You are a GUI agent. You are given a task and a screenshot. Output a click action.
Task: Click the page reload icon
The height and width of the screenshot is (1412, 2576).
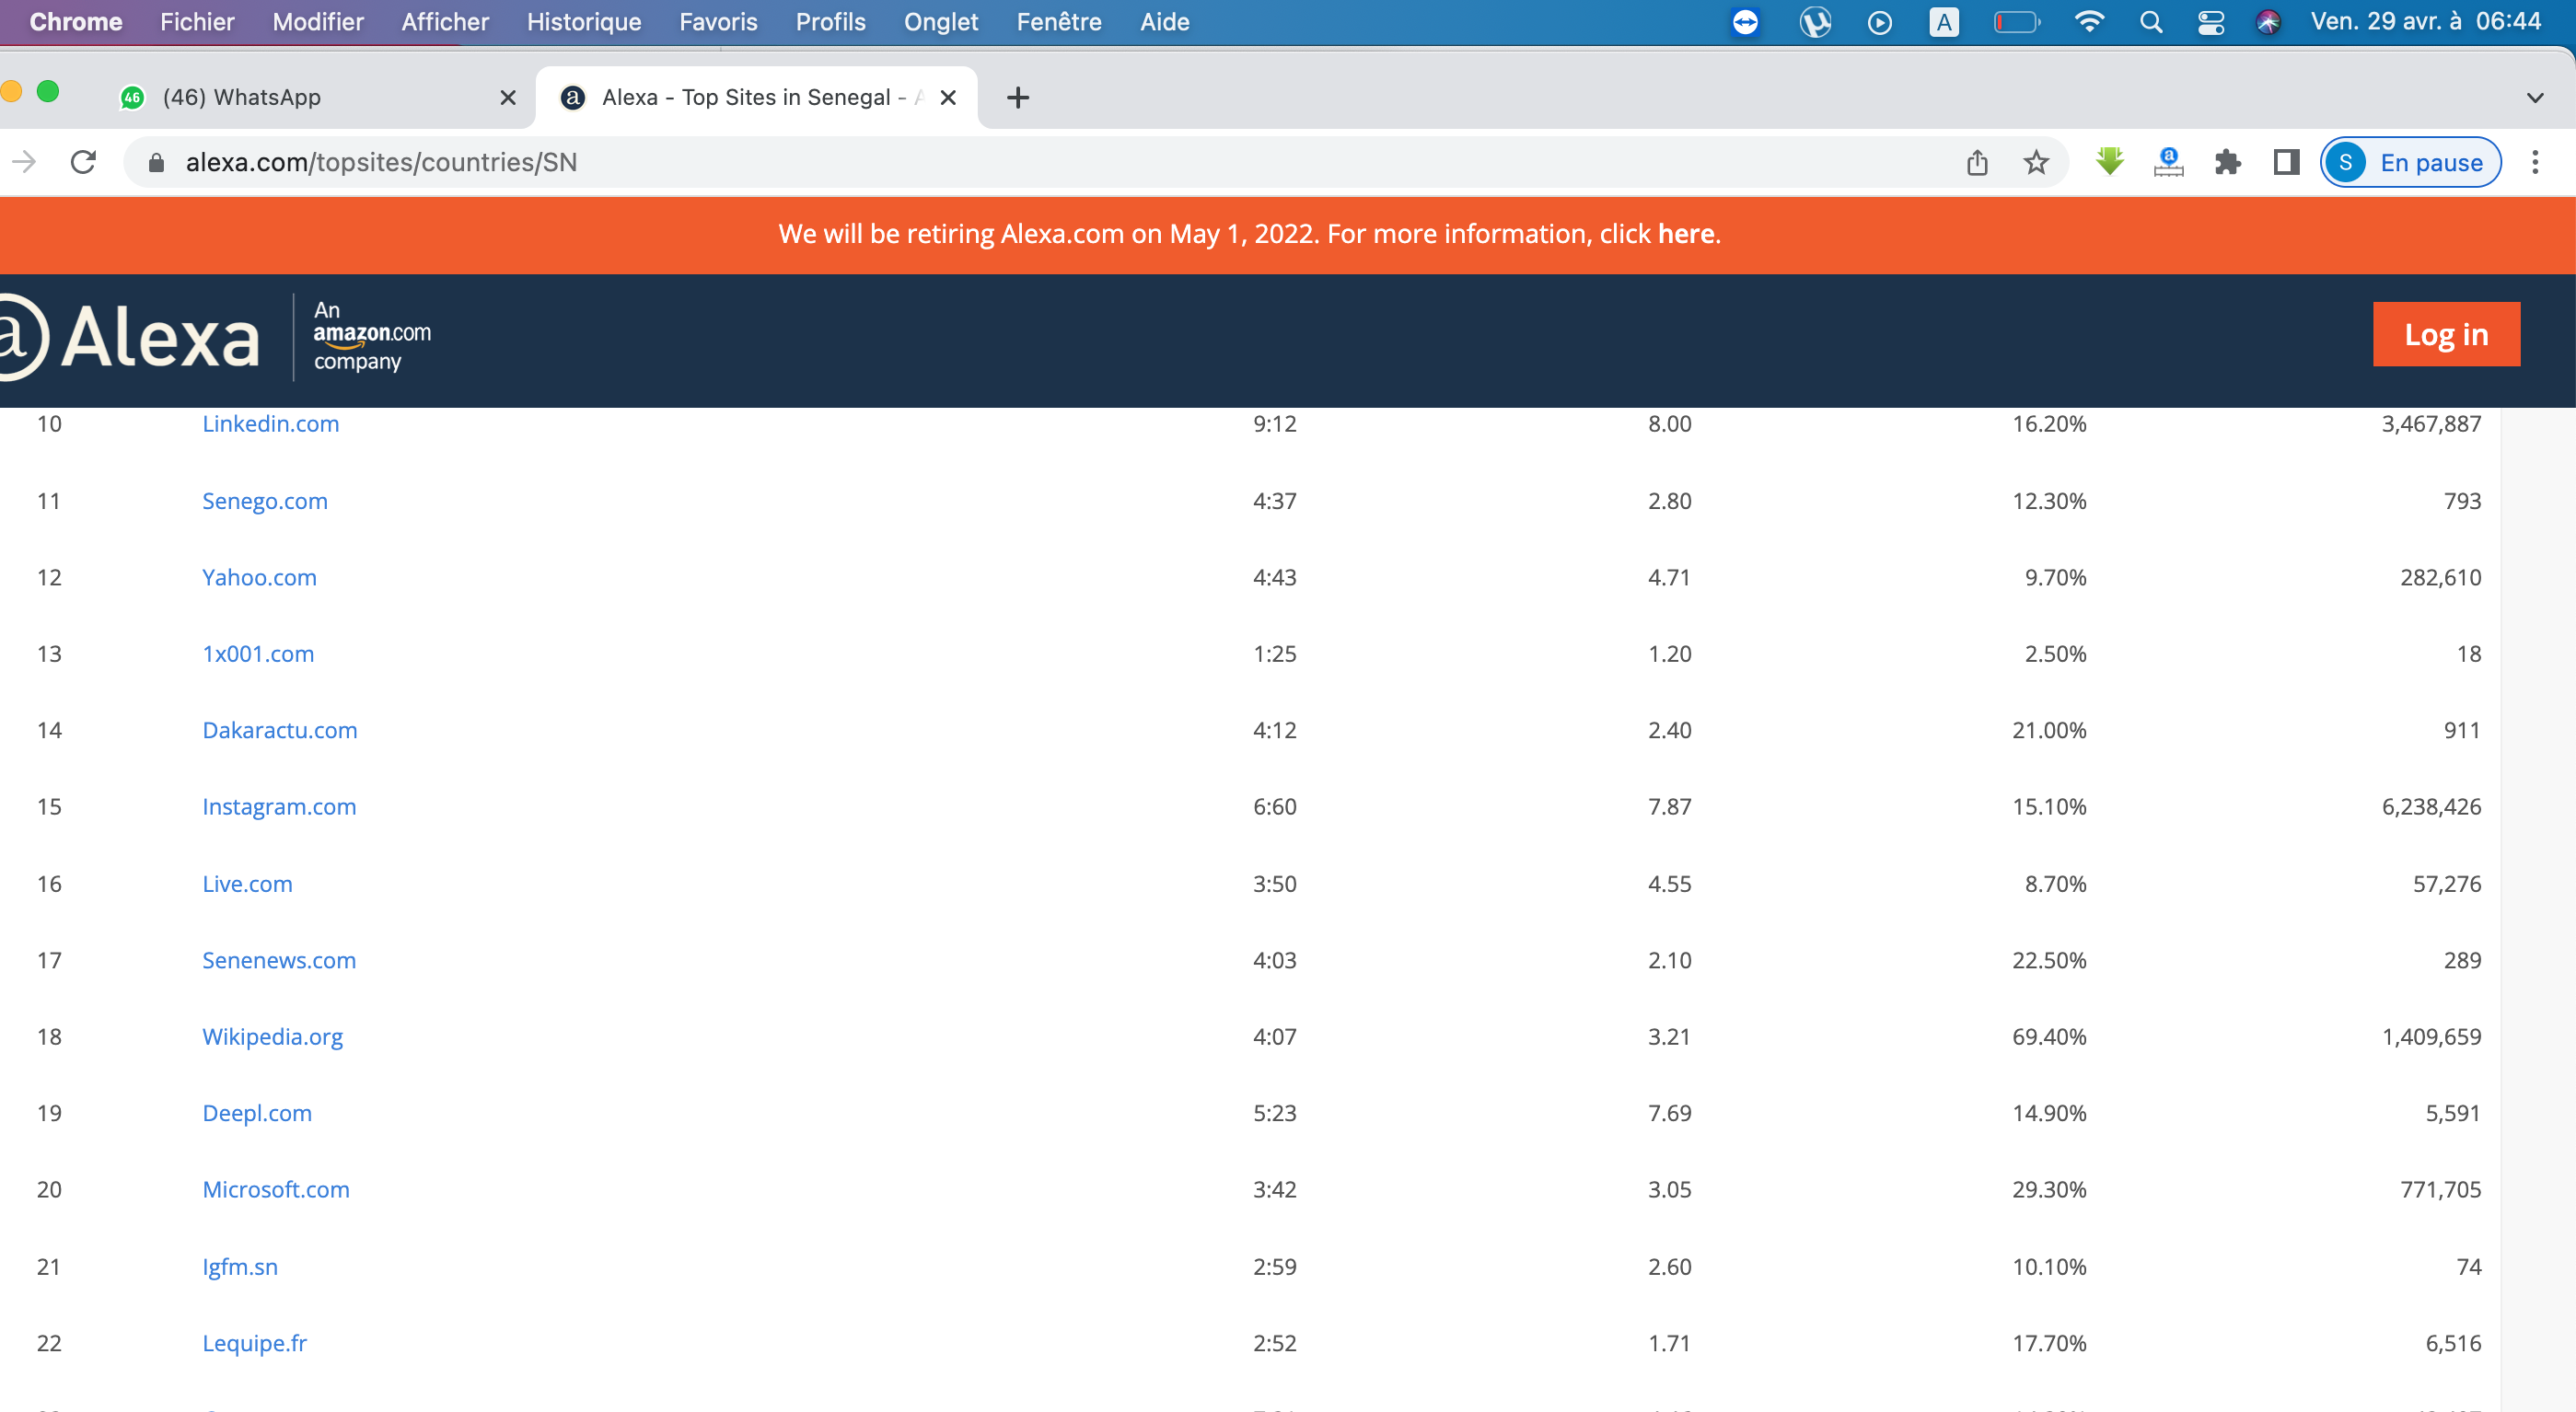click(x=84, y=162)
